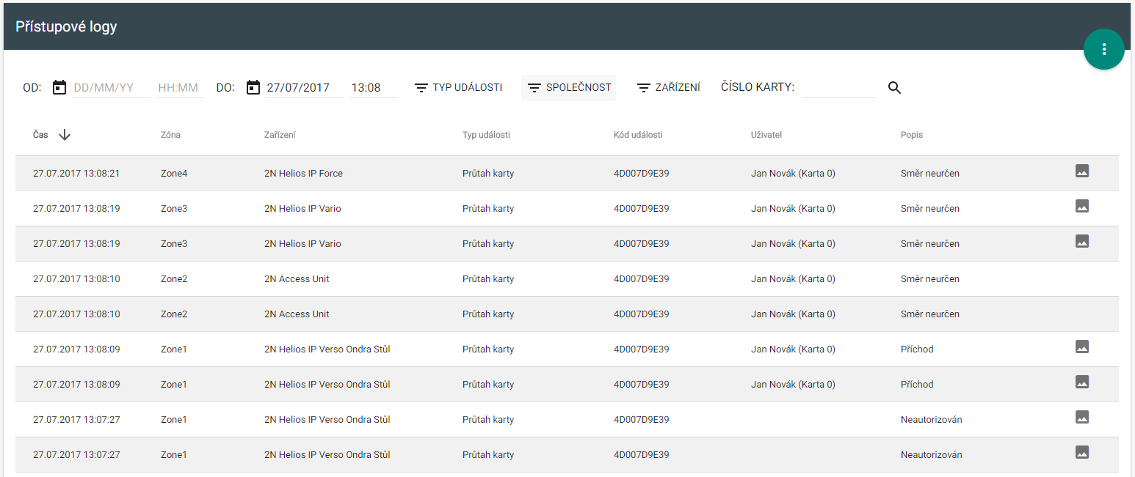Screen dimensions: 1135x477
Task: Select Směr neurčen in the Zone4 row
Action: coord(930,174)
